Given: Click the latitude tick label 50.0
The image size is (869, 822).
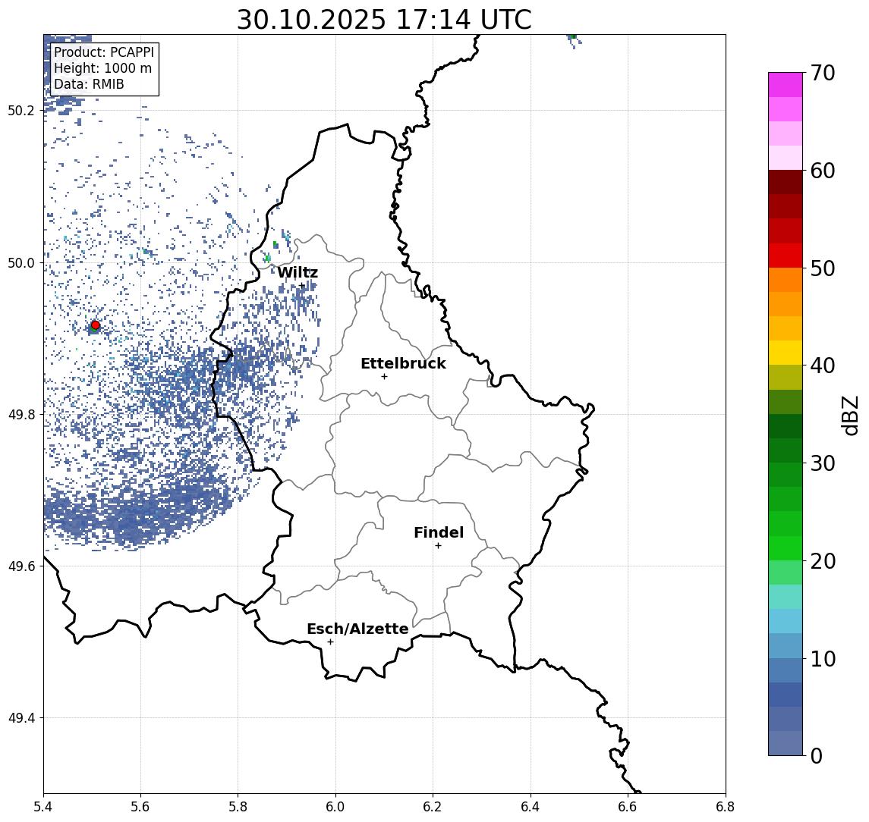Looking at the screenshot, I should click(20, 262).
